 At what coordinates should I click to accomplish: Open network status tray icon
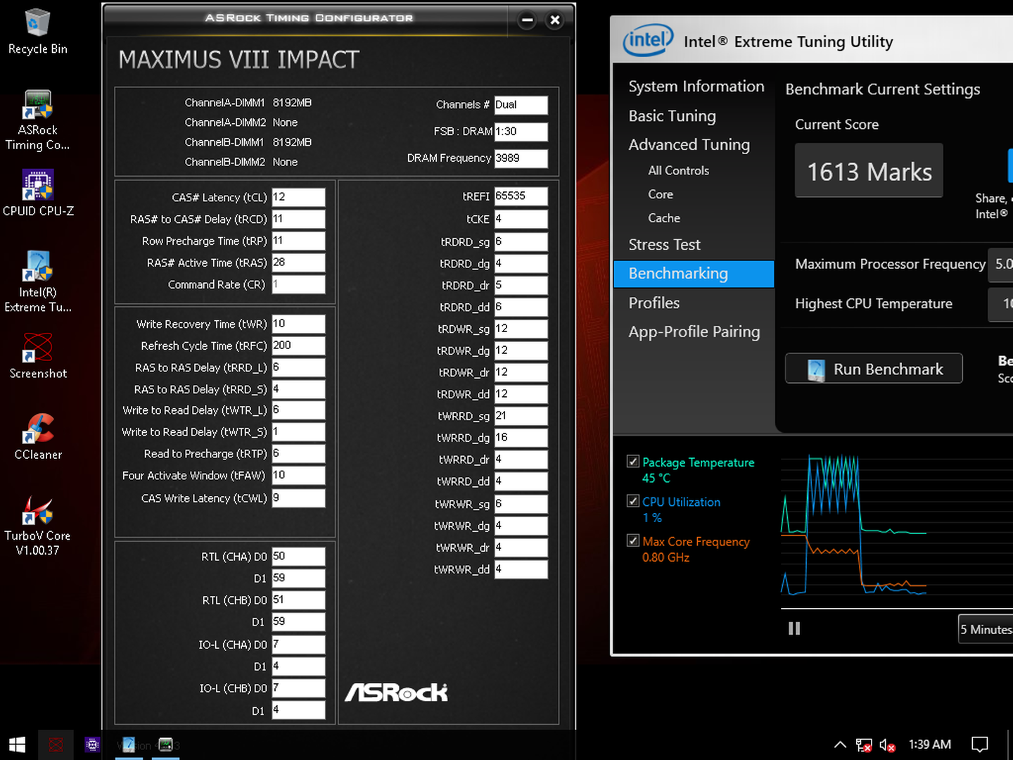tap(864, 745)
